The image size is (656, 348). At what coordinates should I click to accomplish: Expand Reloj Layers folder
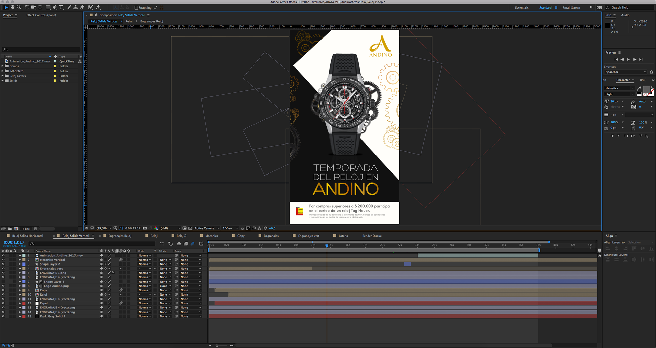coord(3,76)
